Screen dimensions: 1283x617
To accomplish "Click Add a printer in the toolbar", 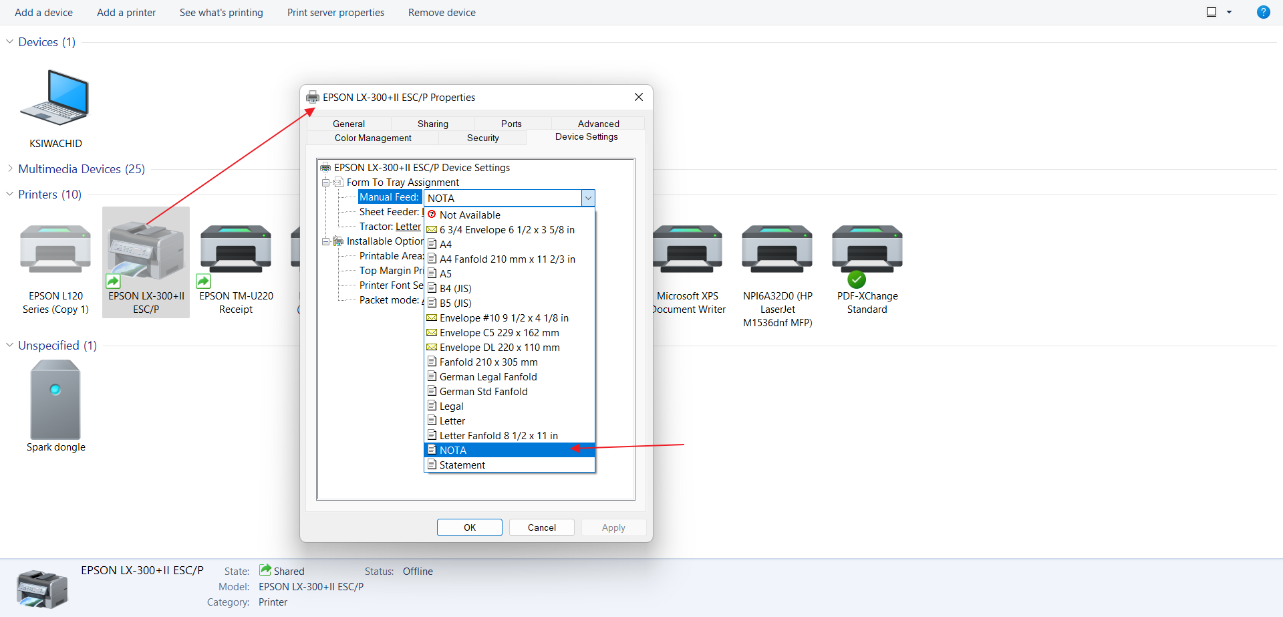I will [126, 12].
